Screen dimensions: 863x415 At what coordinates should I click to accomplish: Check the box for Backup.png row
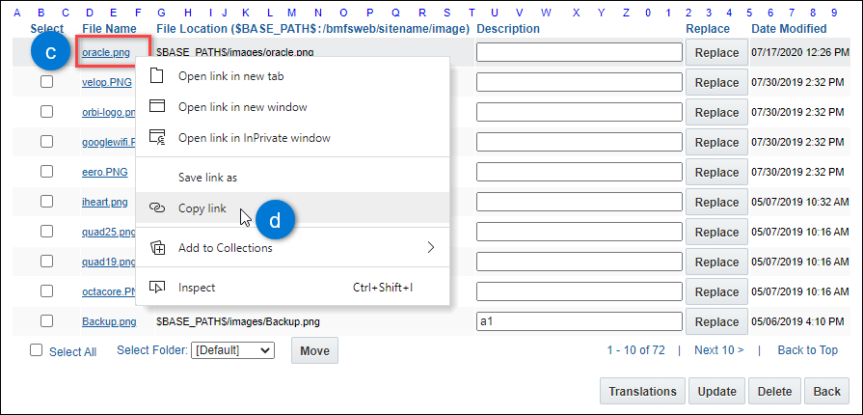[47, 320]
